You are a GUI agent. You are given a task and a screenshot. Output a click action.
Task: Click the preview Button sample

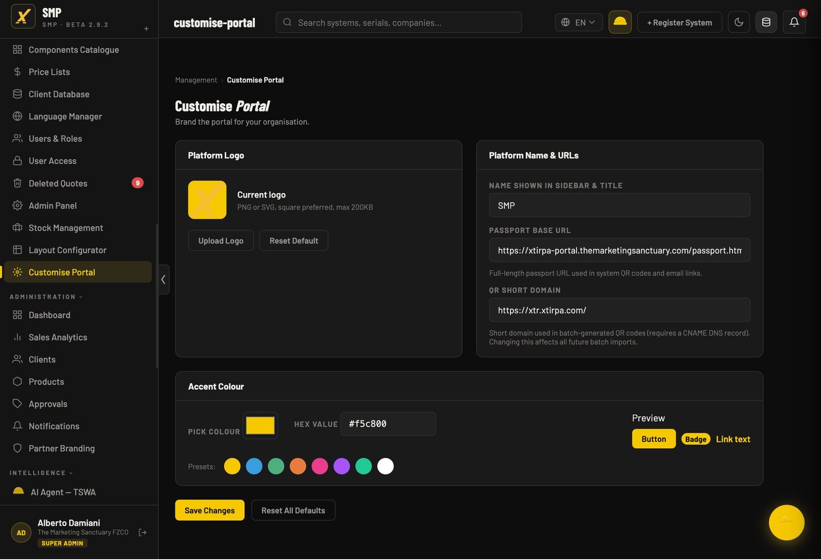[654, 439]
